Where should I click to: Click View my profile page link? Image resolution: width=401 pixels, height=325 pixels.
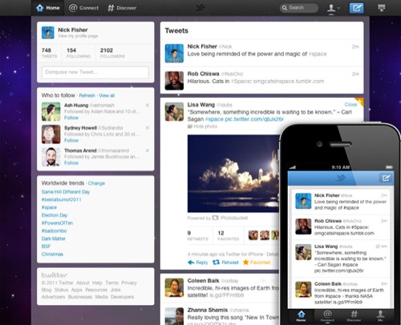click(x=78, y=36)
